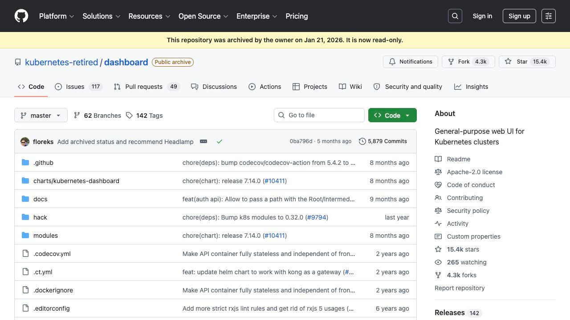Click the star icon in Star button
This screenshot has height=320, width=570.
click(x=508, y=62)
